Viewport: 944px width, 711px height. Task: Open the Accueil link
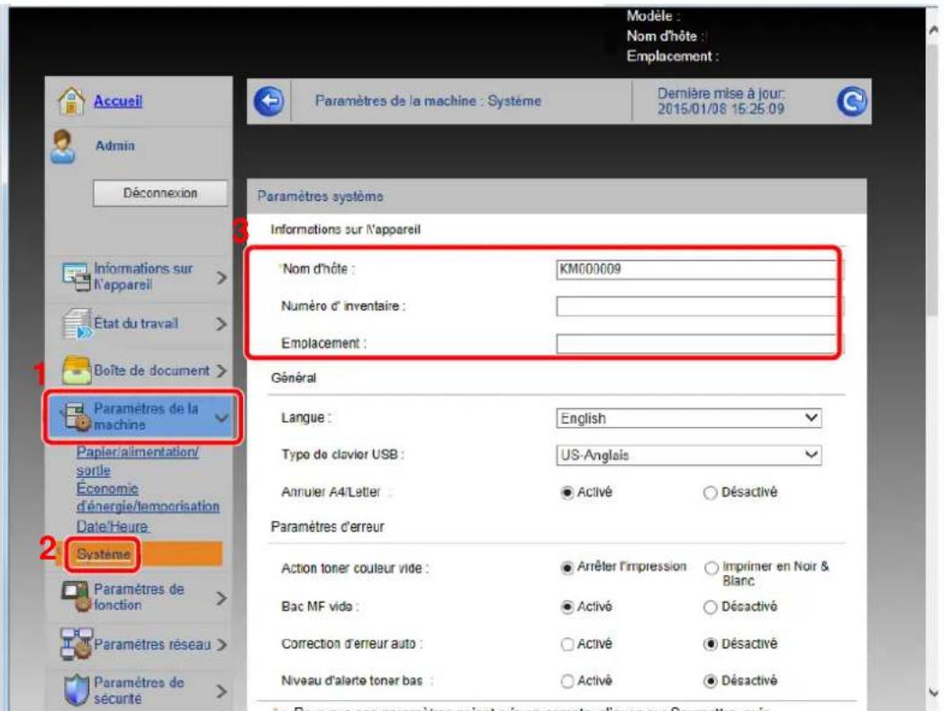118,101
